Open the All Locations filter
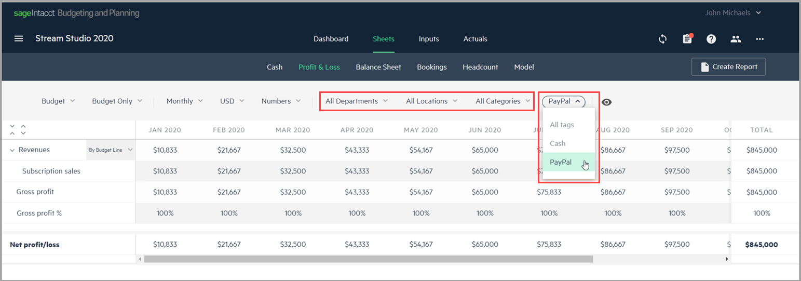The width and height of the screenshot is (801, 281). 432,101
